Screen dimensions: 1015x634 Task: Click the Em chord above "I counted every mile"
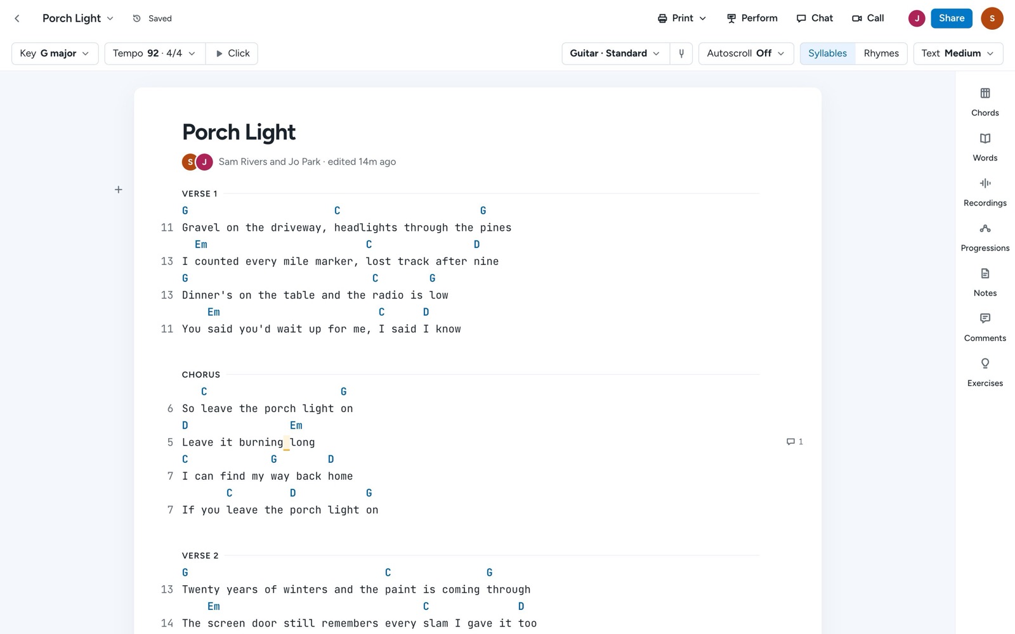pyautogui.click(x=201, y=245)
